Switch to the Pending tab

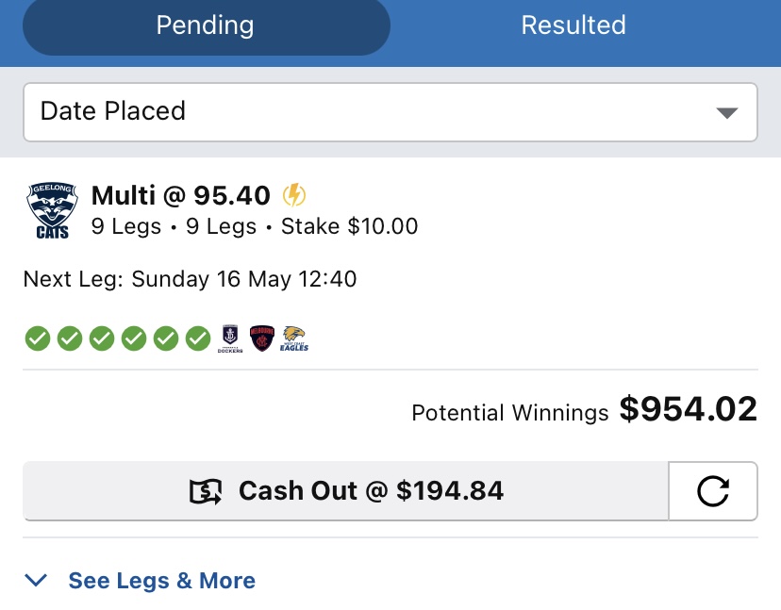(205, 25)
